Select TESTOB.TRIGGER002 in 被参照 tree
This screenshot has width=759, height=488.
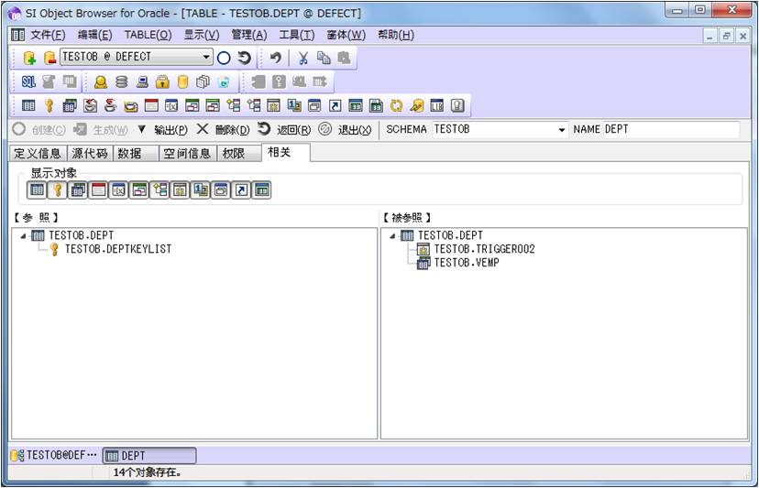coord(484,249)
